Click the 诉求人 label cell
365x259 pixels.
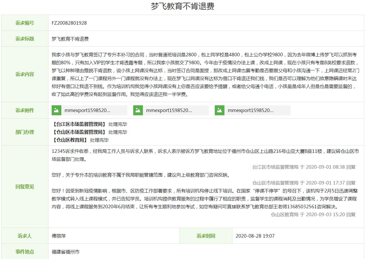click(25, 236)
